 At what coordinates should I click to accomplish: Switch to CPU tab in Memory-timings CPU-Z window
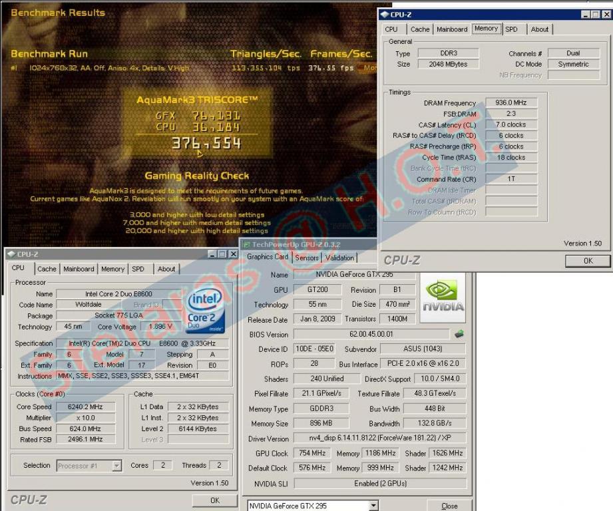point(391,29)
